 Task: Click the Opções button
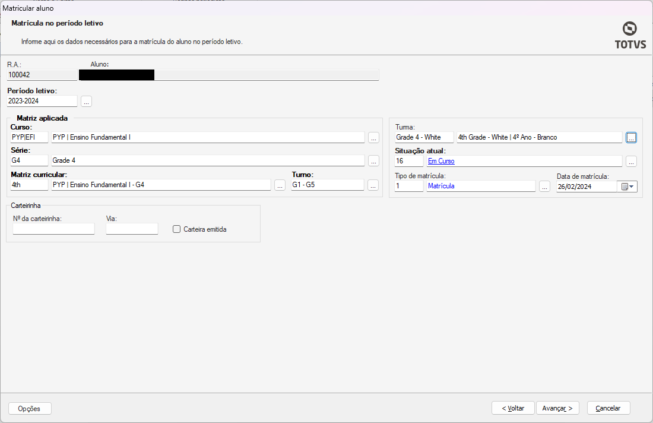coord(30,408)
